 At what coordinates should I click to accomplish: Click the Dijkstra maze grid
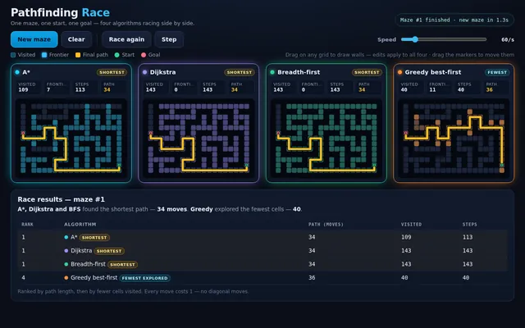(199, 139)
